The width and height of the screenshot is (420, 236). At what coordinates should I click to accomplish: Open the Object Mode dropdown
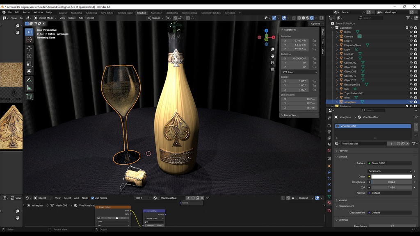point(45,18)
